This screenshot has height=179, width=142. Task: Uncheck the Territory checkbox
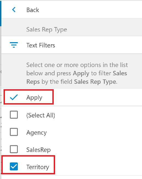click(x=14, y=166)
